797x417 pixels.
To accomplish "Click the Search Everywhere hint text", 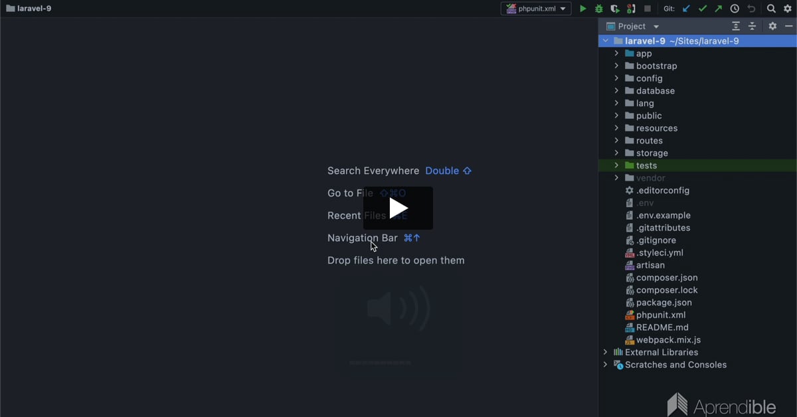I will coord(373,171).
